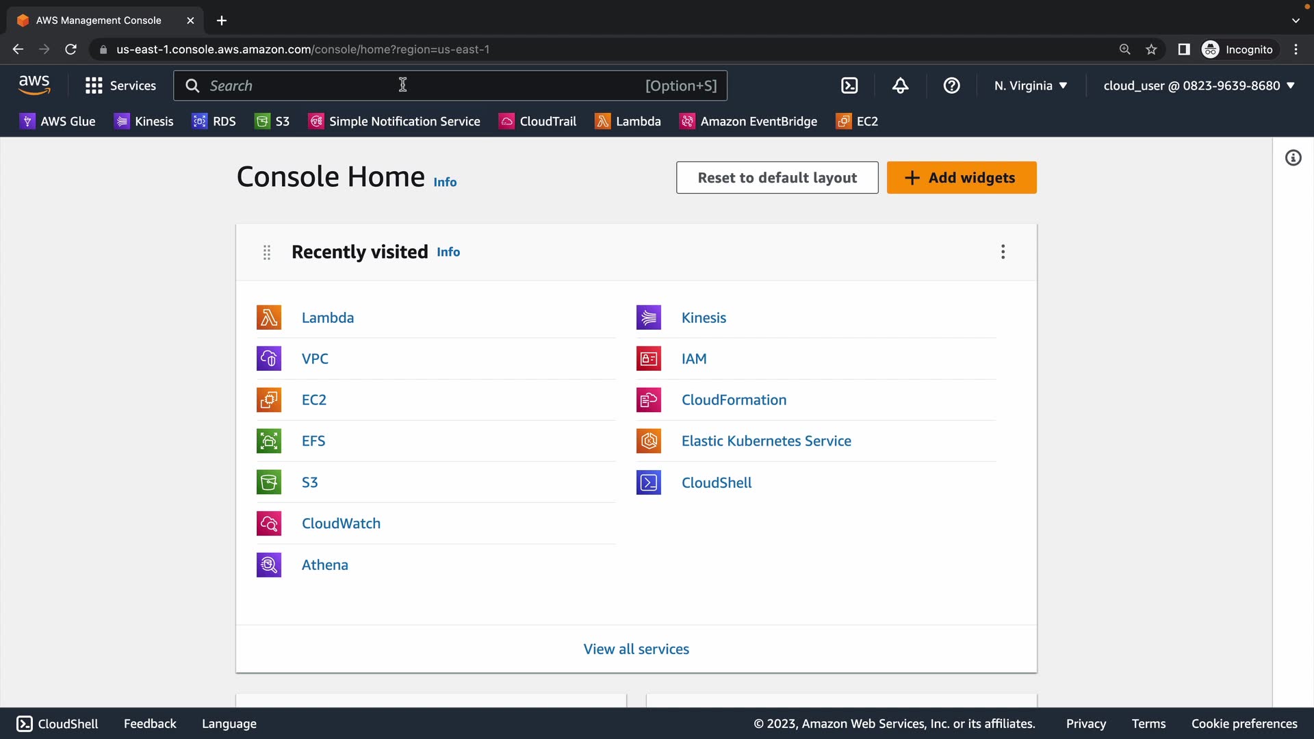Click the Athena service icon
The width and height of the screenshot is (1314, 739).
click(x=269, y=565)
